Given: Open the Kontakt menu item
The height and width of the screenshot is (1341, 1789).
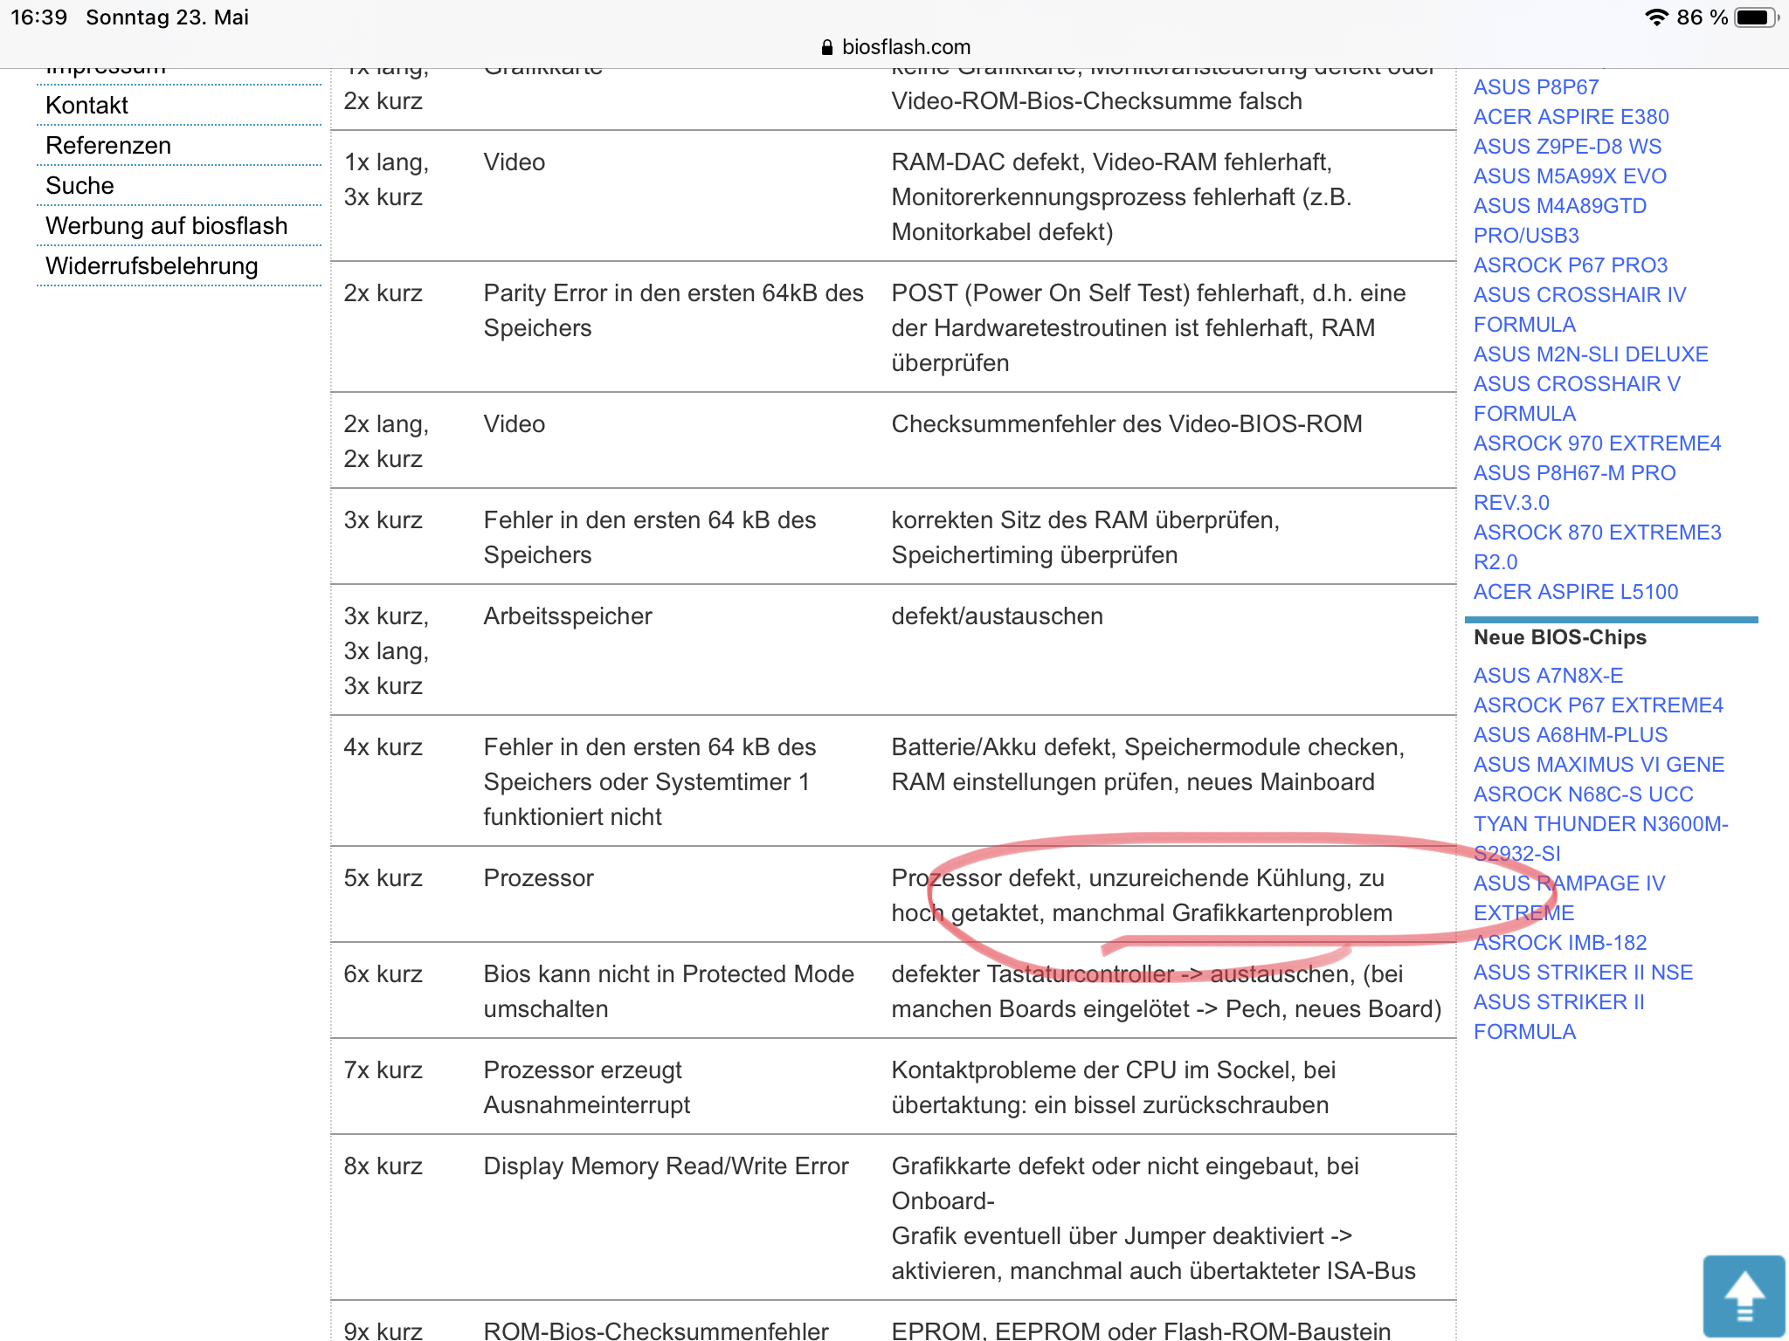Looking at the screenshot, I should (x=86, y=105).
